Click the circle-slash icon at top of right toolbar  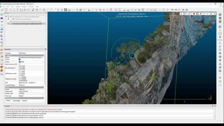click(220, 15)
